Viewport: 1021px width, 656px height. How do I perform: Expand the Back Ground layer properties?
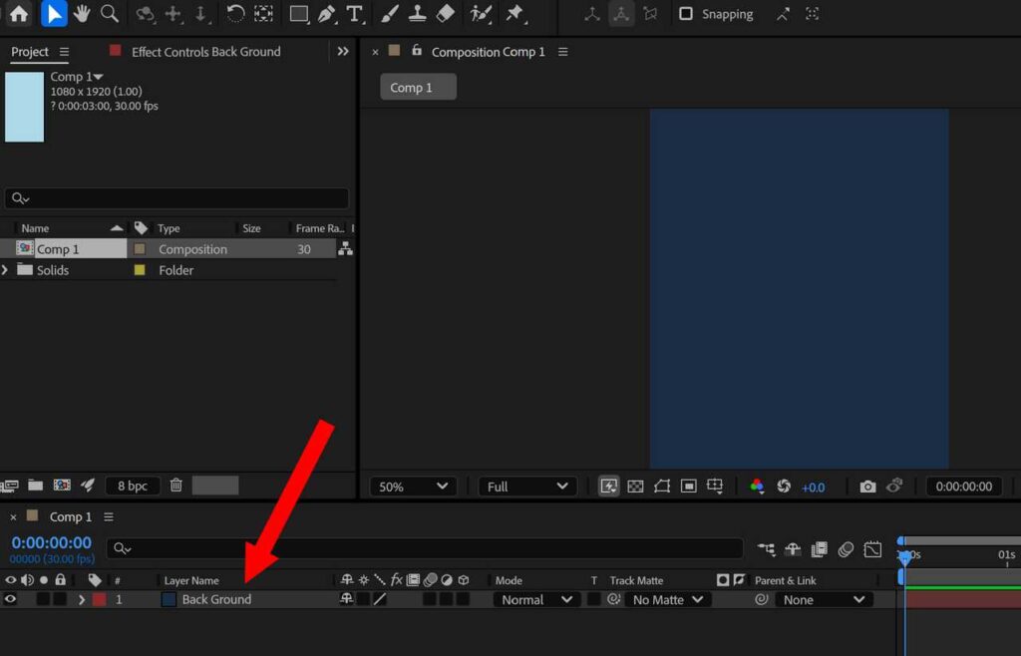(82, 599)
